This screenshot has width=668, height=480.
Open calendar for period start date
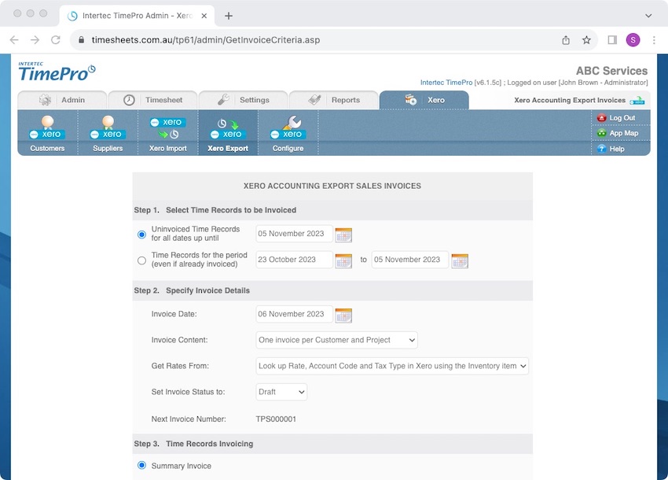[343, 260]
